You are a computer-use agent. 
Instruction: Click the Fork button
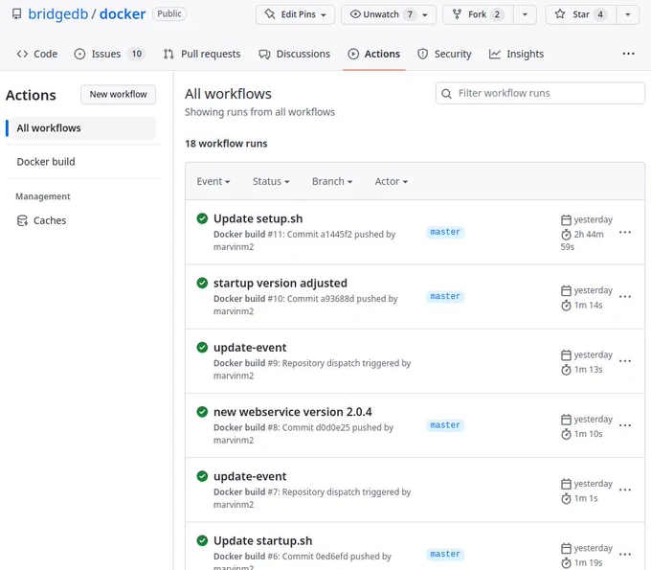tap(478, 14)
